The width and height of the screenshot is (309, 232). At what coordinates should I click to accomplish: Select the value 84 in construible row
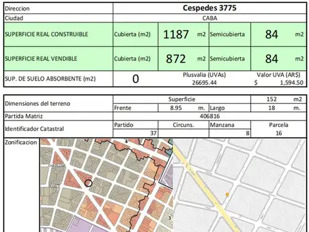click(272, 34)
